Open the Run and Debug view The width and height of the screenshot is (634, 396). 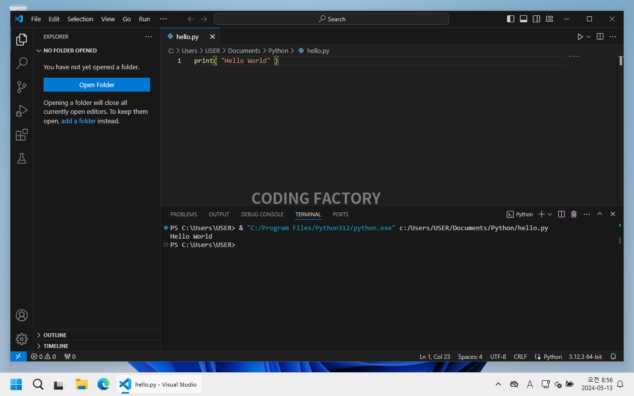[x=22, y=111]
